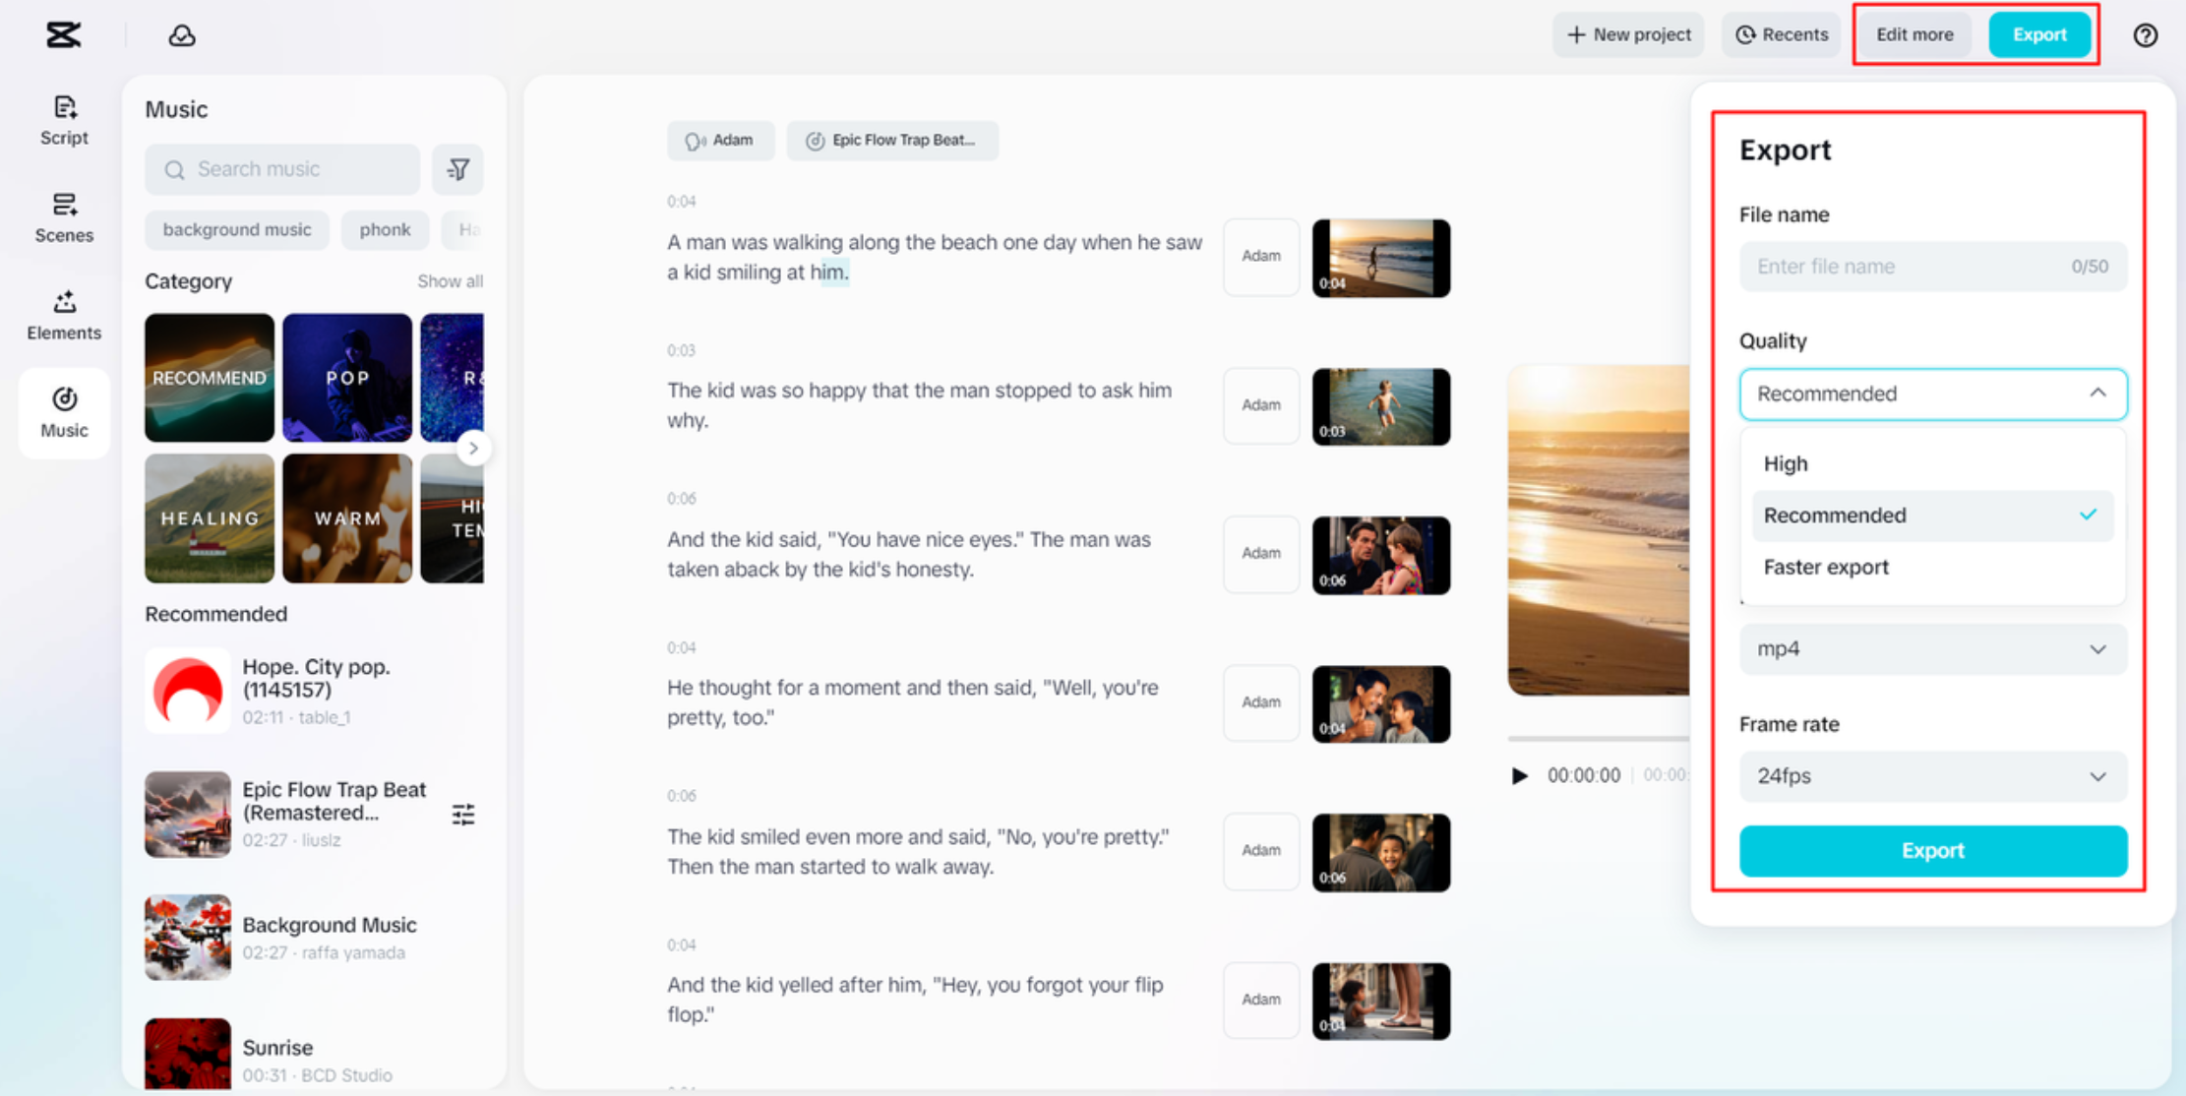
Task: Click Show all categories link
Action: 450,281
